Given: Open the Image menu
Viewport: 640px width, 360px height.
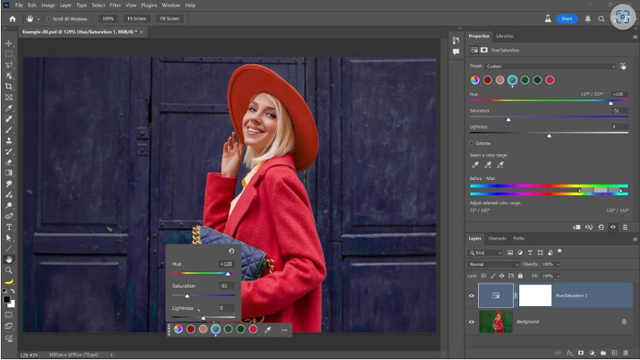Looking at the screenshot, I should (x=47, y=6).
